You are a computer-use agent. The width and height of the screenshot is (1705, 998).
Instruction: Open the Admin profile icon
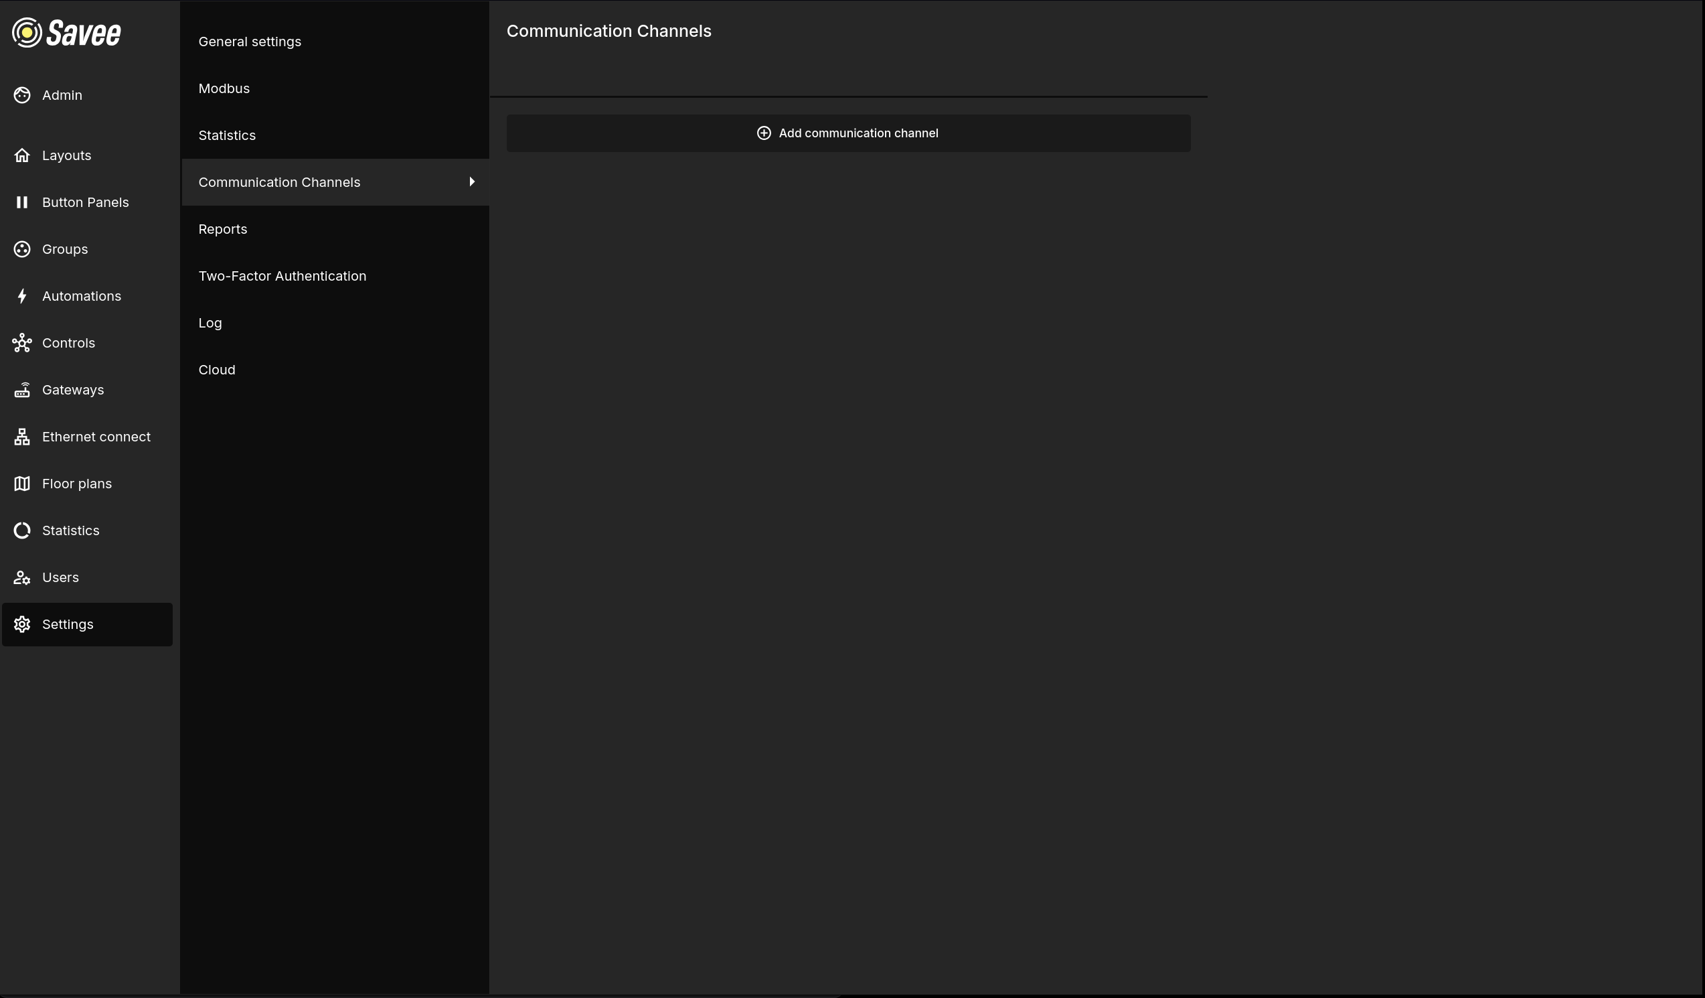21,96
